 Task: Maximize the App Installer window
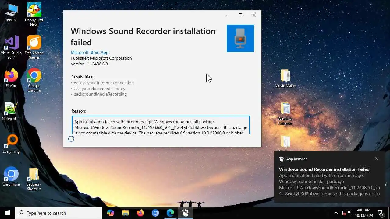tap(240, 15)
